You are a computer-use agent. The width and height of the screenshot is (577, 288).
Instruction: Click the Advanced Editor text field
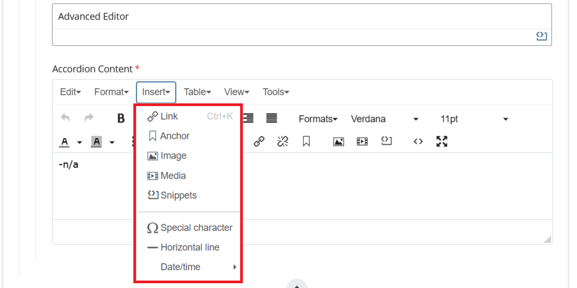click(301, 16)
